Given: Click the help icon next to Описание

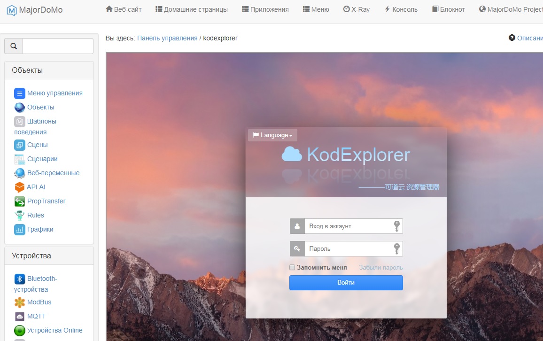Looking at the screenshot, I should 512,38.
